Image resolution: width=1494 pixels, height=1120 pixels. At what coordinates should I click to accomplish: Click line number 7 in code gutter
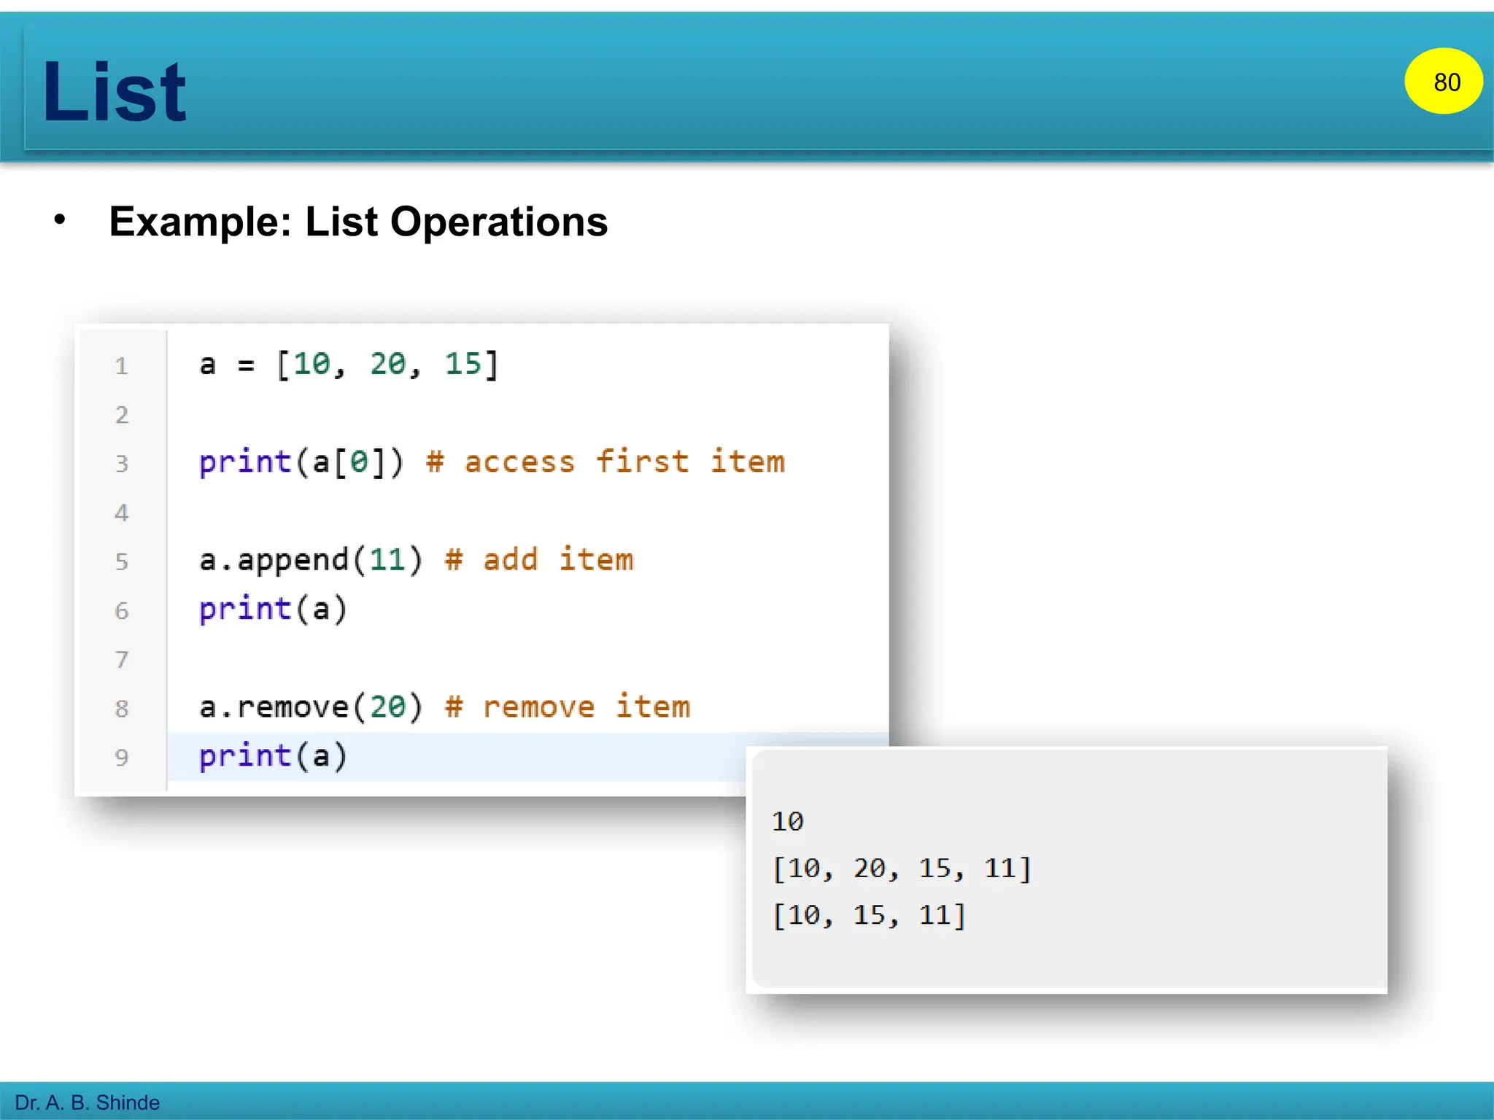pyautogui.click(x=121, y=659)
